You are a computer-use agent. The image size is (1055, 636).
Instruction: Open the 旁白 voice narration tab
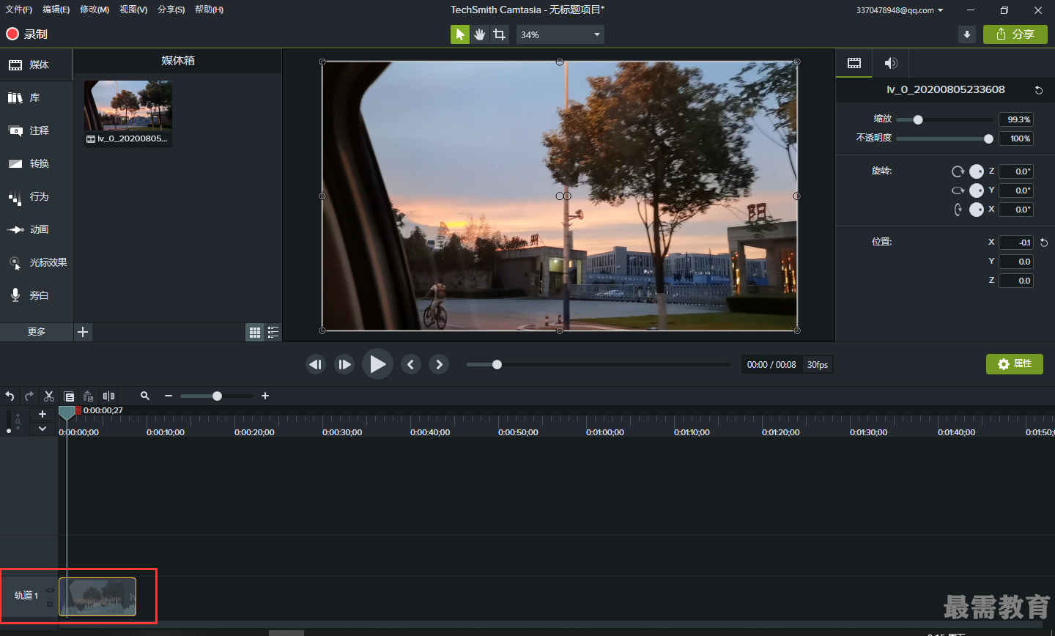(37, 295)
